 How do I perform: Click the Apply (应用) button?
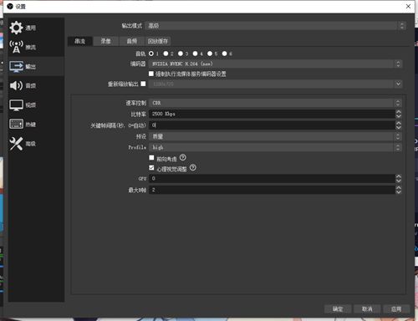pos(396,308)
